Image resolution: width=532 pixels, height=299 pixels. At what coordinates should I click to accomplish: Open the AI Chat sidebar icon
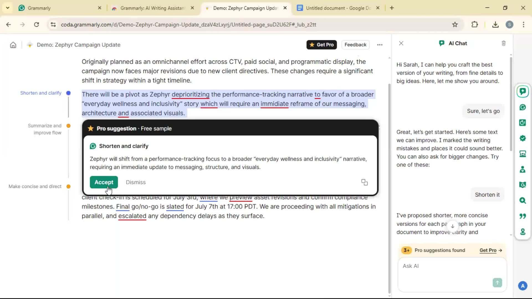523,91
